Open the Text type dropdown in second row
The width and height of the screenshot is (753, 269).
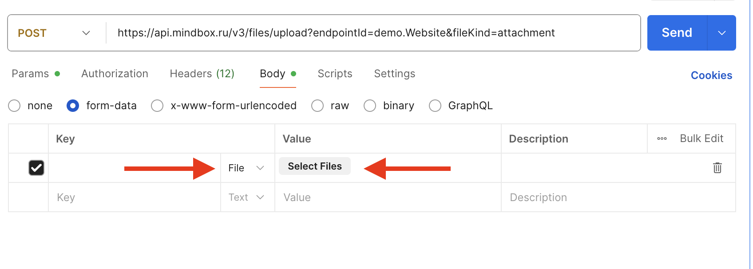coord(246,197)
